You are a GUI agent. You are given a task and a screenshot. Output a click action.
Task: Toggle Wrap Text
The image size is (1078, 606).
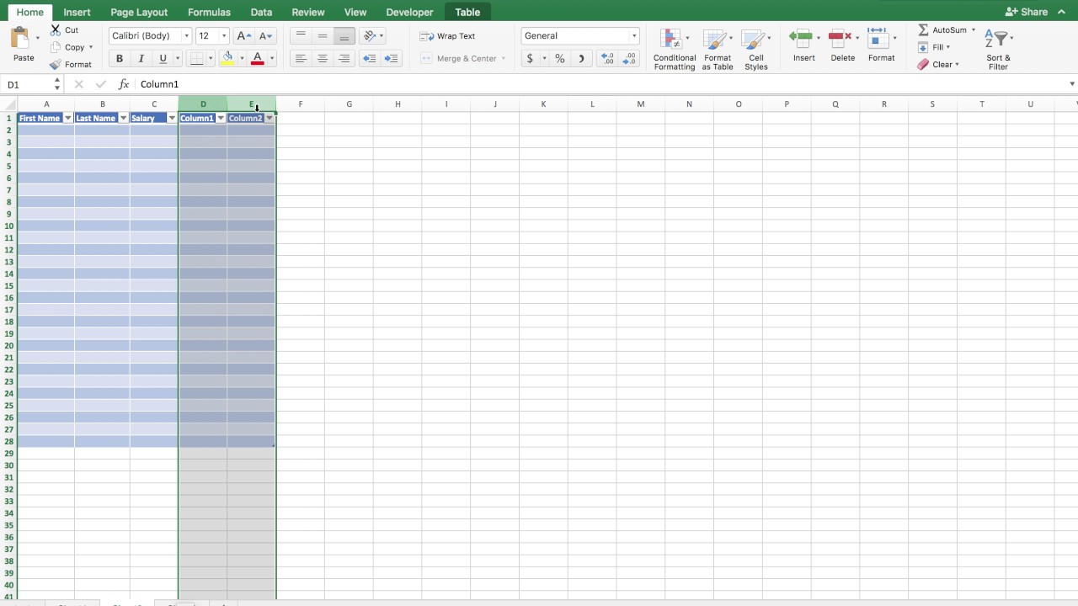click(447, 36)
